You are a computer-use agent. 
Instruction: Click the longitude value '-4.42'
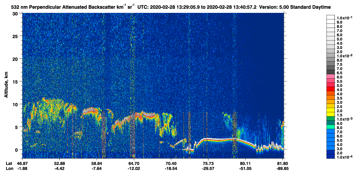pyautogui.click(x=59, y=168)
